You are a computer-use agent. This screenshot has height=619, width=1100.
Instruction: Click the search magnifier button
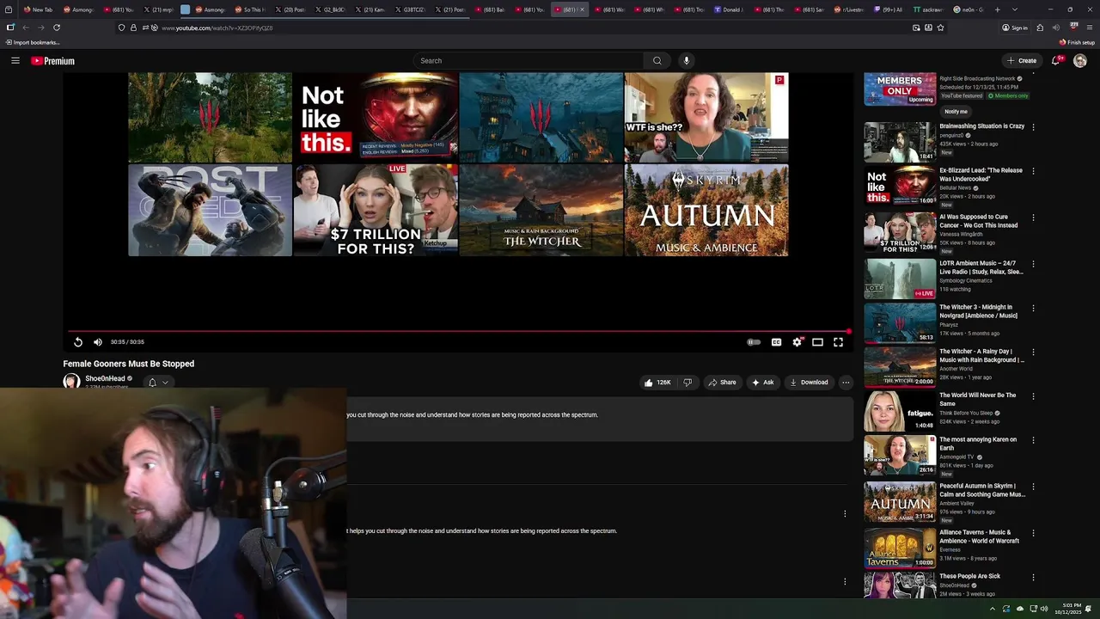[x=657, y=60]
